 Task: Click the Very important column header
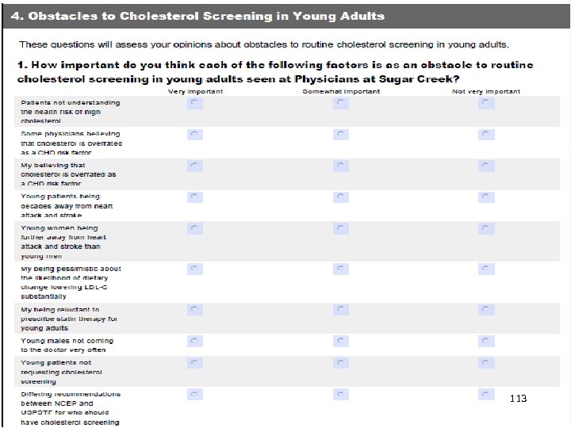point(194,92)
